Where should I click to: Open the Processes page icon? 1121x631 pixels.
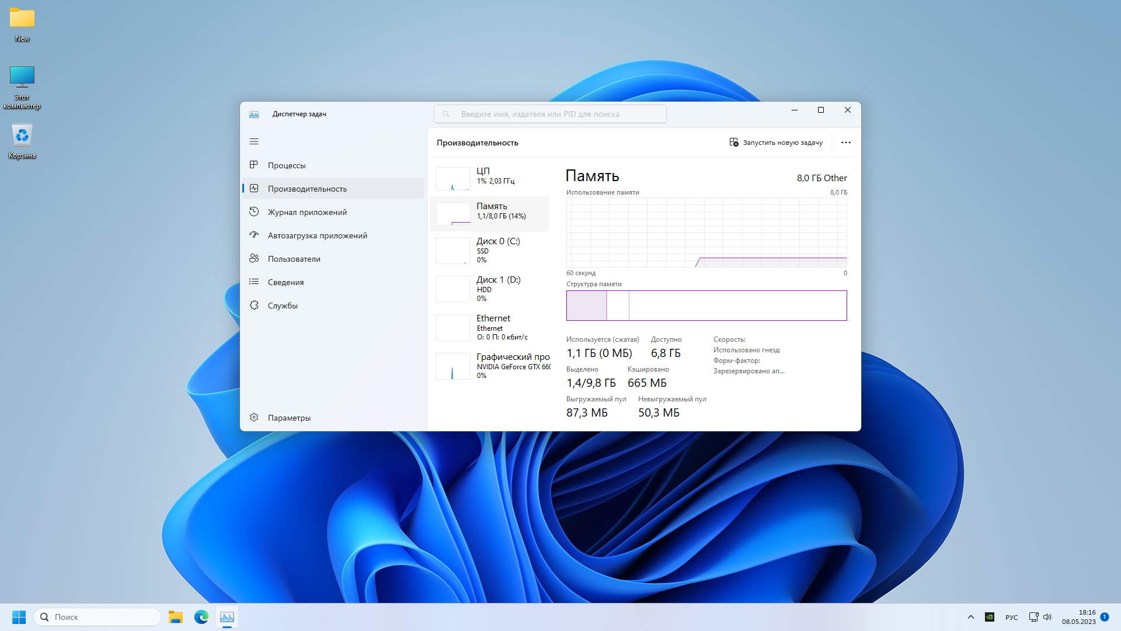(x=254, y=165)
